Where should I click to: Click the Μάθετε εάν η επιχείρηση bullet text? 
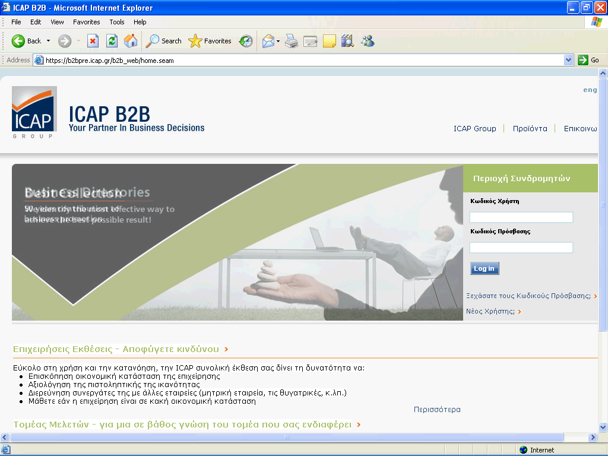(x=142, y=401)
